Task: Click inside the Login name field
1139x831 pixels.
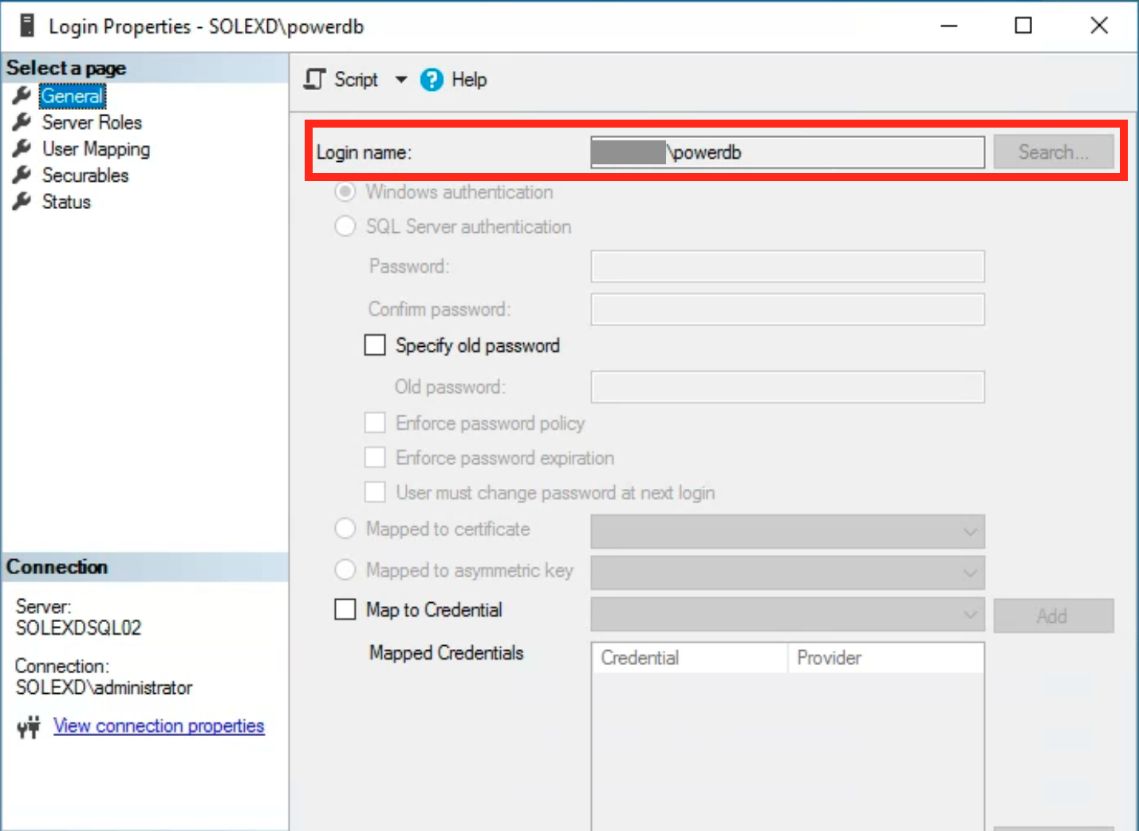Action: tap(786, 152)
